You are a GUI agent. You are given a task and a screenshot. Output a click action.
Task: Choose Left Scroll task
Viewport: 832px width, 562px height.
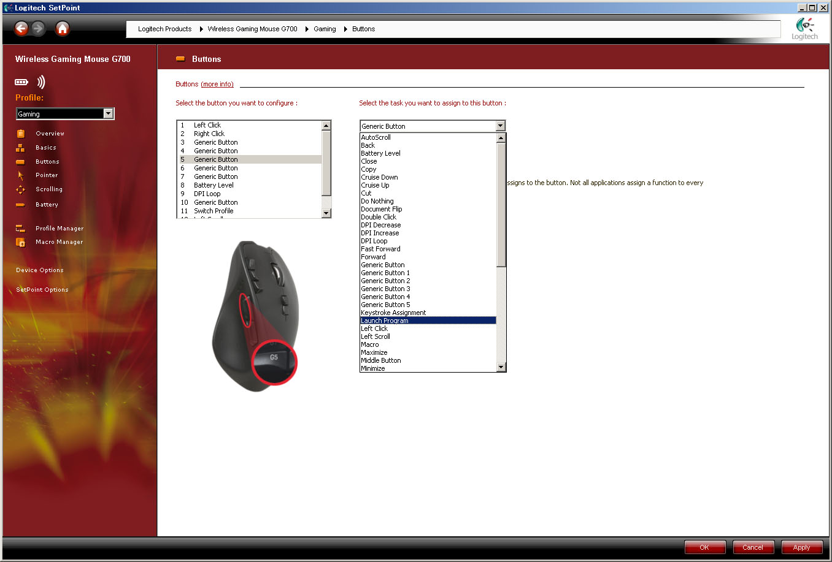point(428,336)
